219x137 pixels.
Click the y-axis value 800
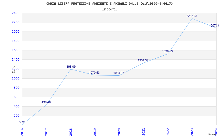point(16,88)
